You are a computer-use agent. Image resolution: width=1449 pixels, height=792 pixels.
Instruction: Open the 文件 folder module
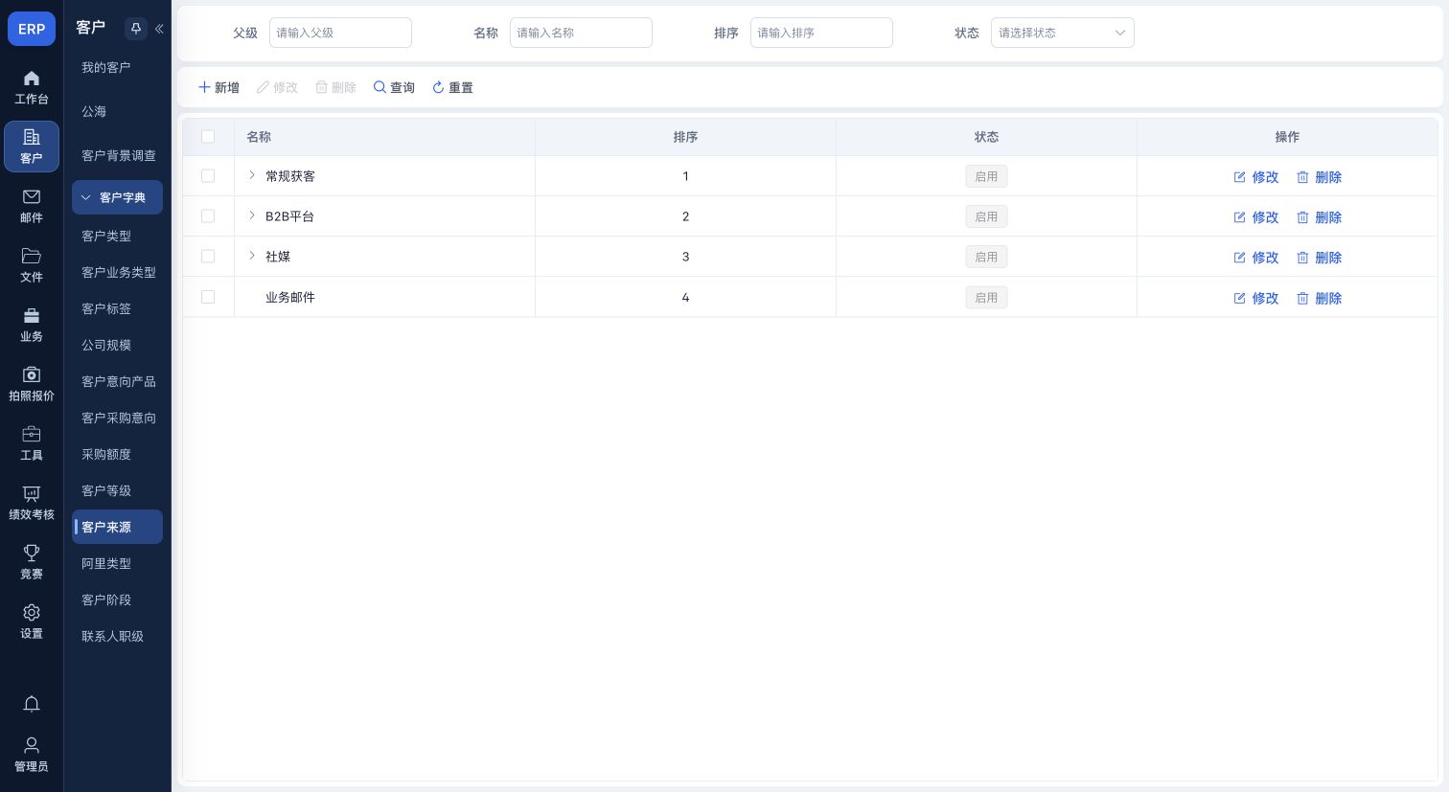32,265
